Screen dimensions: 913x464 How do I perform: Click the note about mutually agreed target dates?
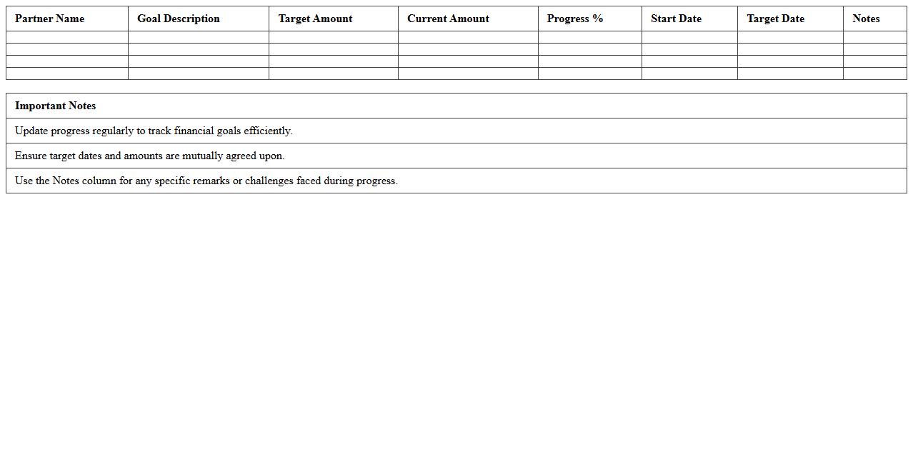click(149, 156)
